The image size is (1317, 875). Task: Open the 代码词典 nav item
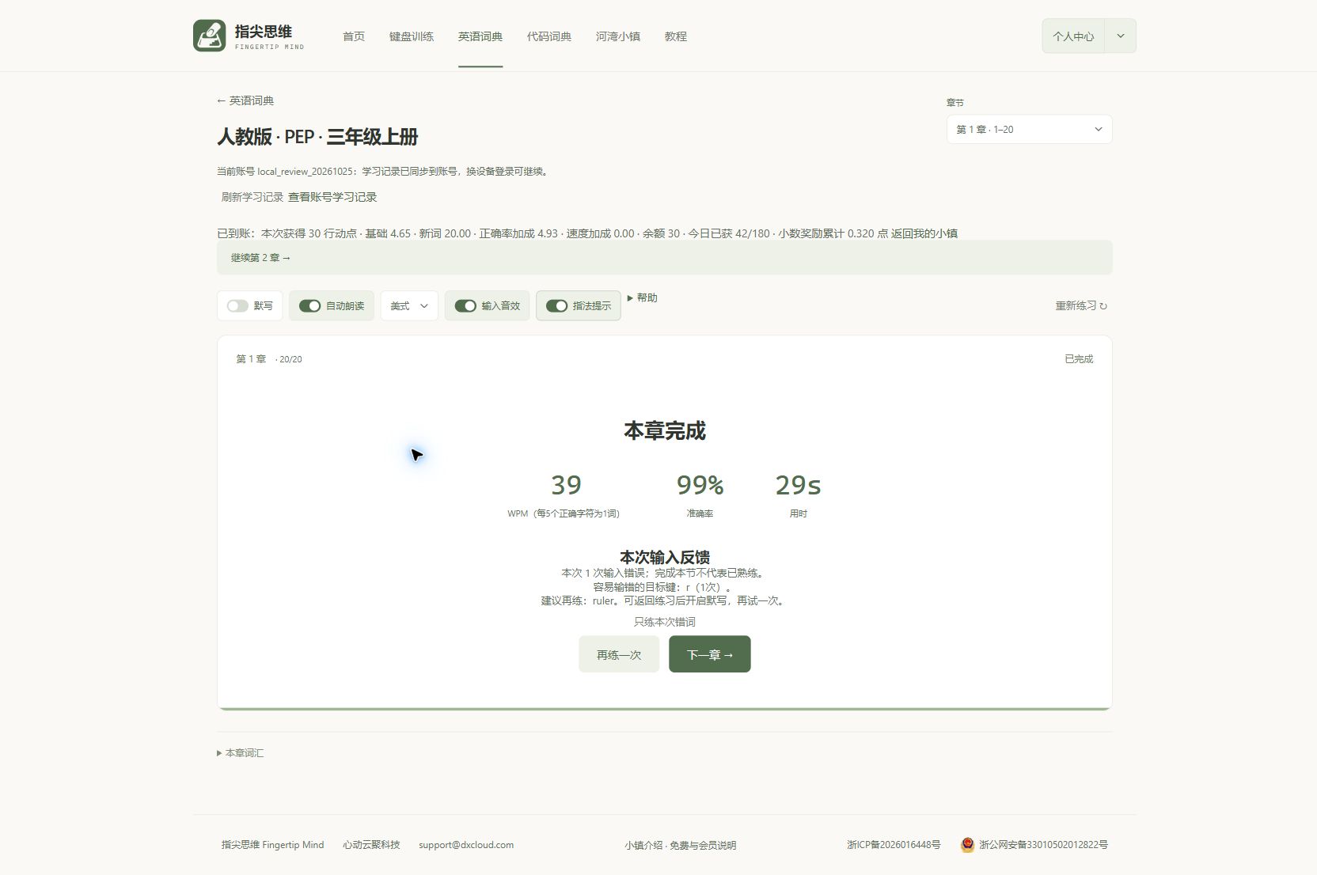[549, 36]
